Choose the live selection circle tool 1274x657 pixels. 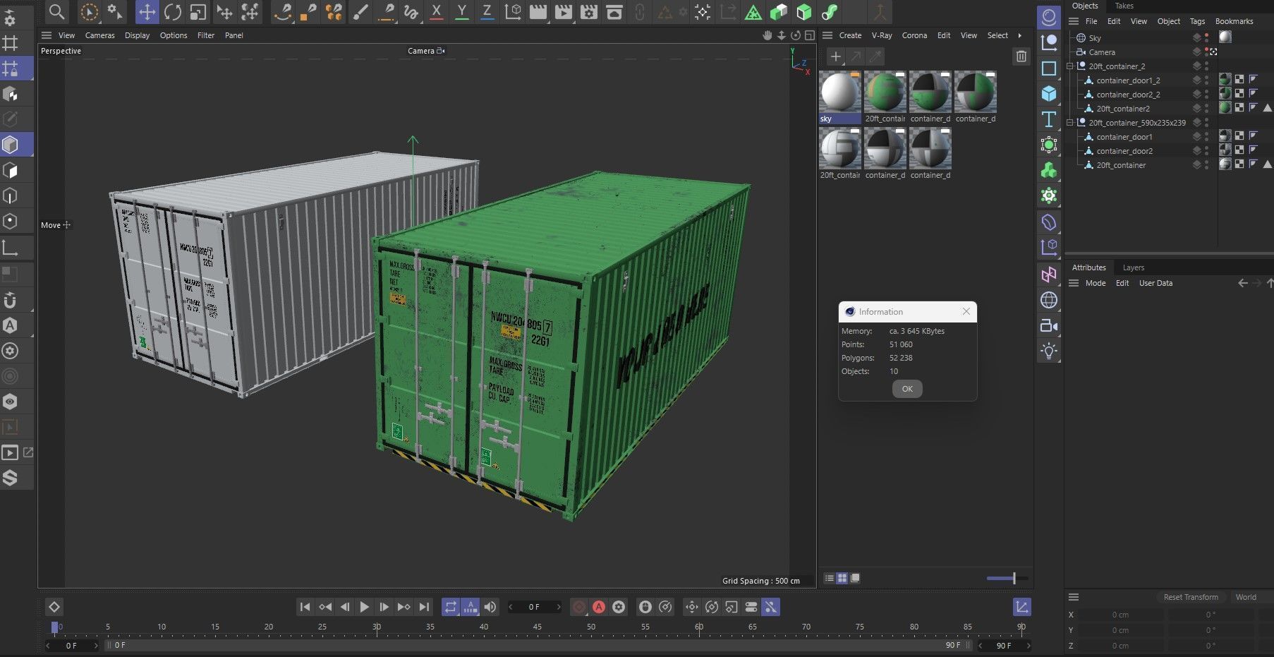tap(89, 12)
